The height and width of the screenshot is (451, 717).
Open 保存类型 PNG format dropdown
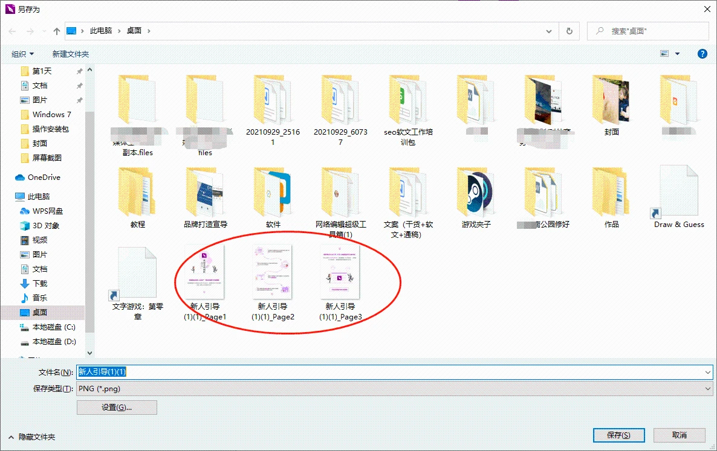point(395,389)
